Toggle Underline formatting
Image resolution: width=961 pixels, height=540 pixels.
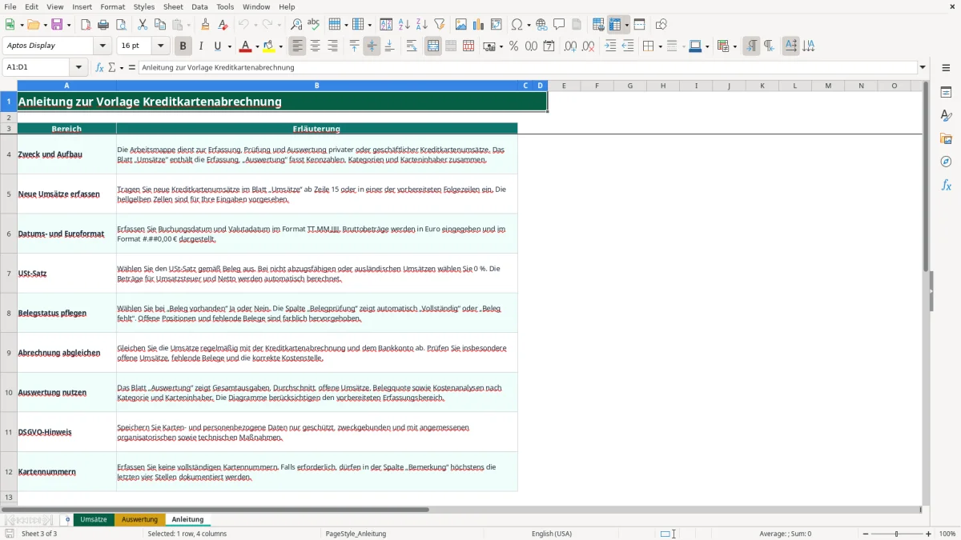coord(218,46)
